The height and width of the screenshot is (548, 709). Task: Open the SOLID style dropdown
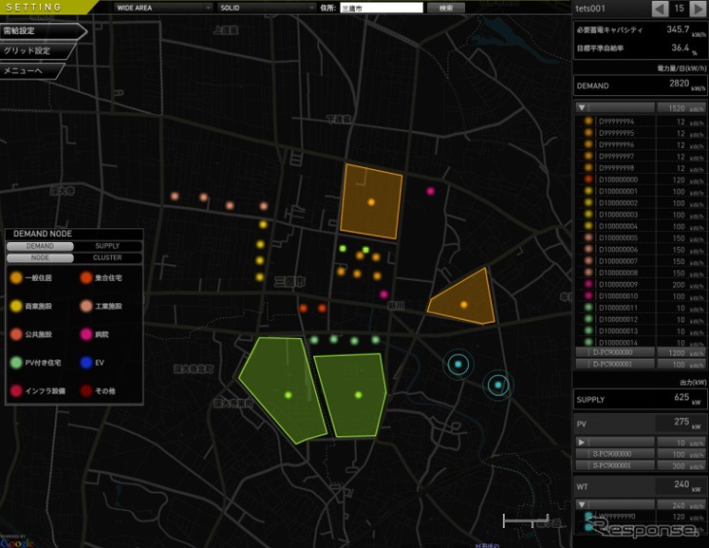point(267,8)
